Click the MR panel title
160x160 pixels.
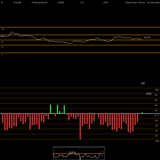(143, 83)
